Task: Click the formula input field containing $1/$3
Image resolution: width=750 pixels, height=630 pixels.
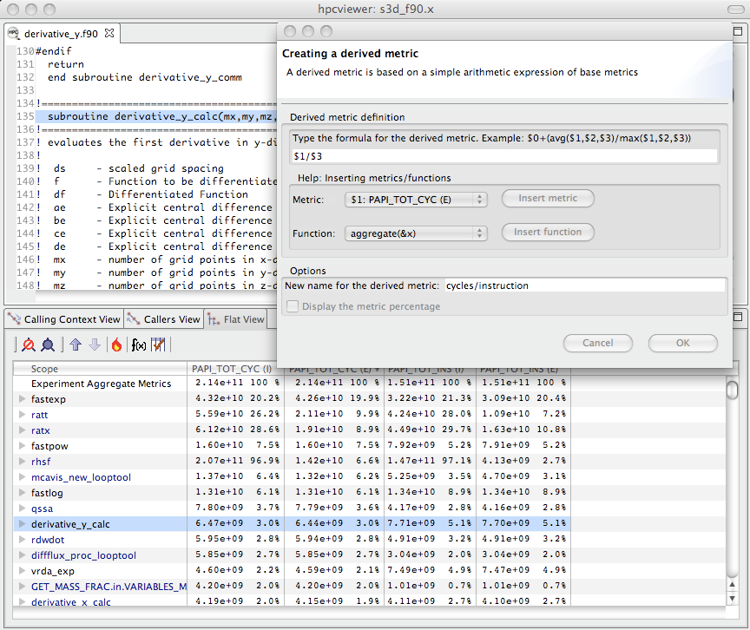Action: pos(503,156)
